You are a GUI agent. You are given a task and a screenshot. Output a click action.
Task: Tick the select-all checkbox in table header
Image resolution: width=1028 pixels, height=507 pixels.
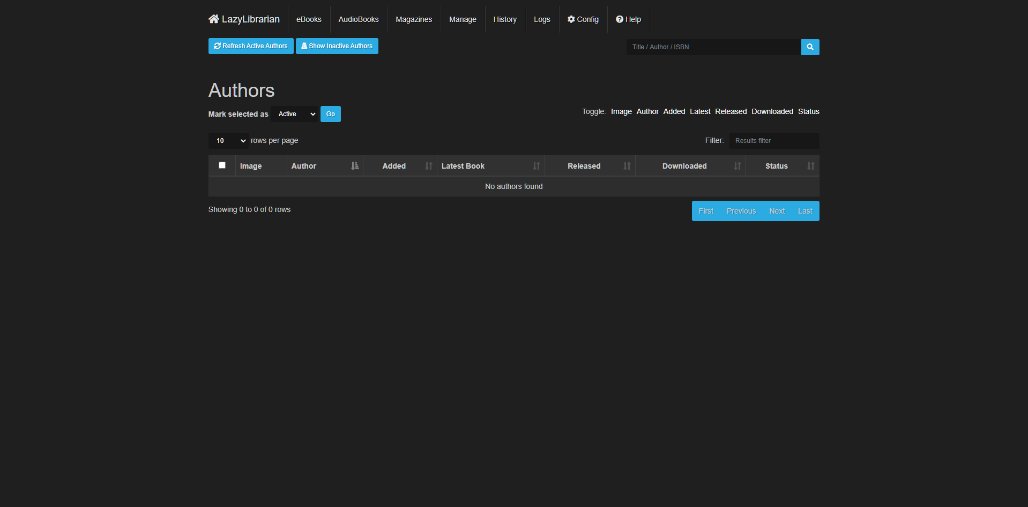click(222, 165)
